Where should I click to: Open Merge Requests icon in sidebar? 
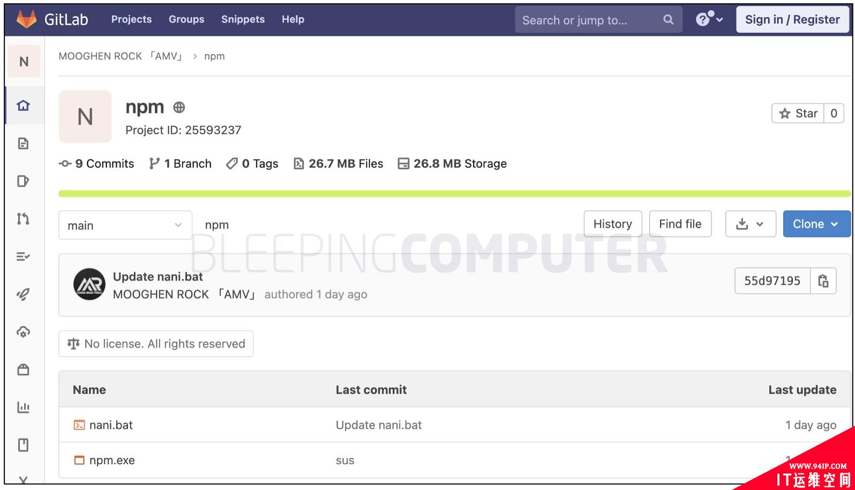click(x=23, y=219)
